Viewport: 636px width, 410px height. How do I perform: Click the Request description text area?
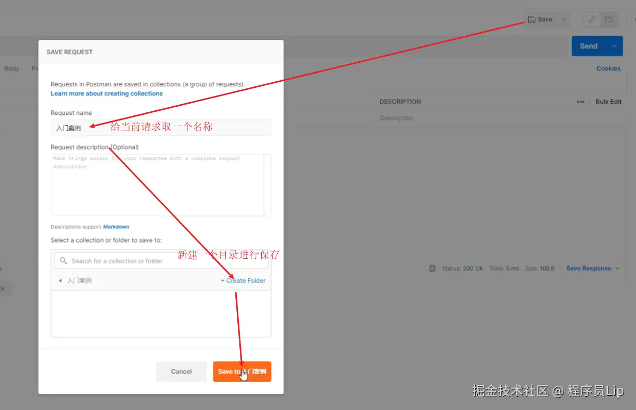(x=161, y=185)
